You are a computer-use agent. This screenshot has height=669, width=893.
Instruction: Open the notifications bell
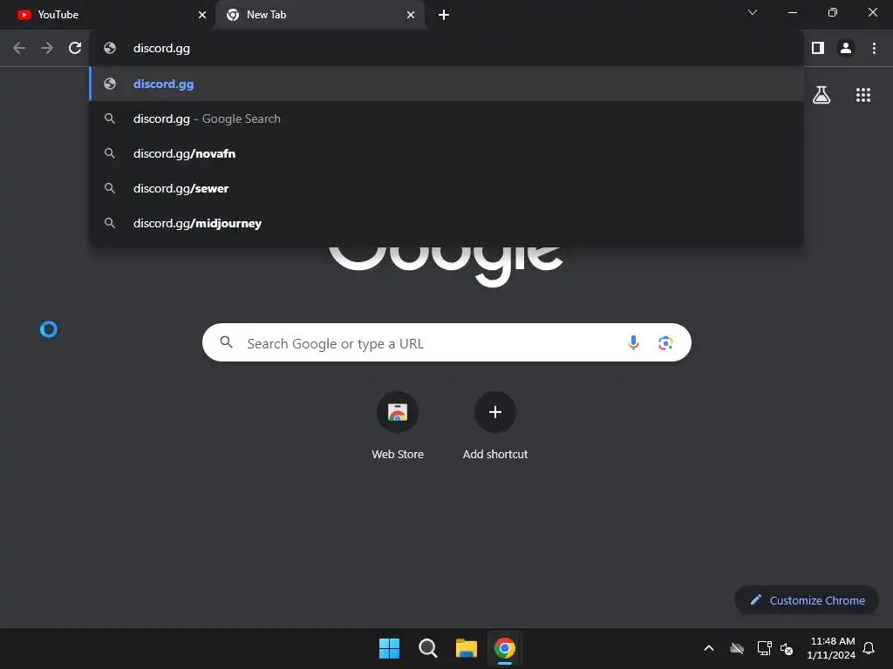tap(869, 648)
